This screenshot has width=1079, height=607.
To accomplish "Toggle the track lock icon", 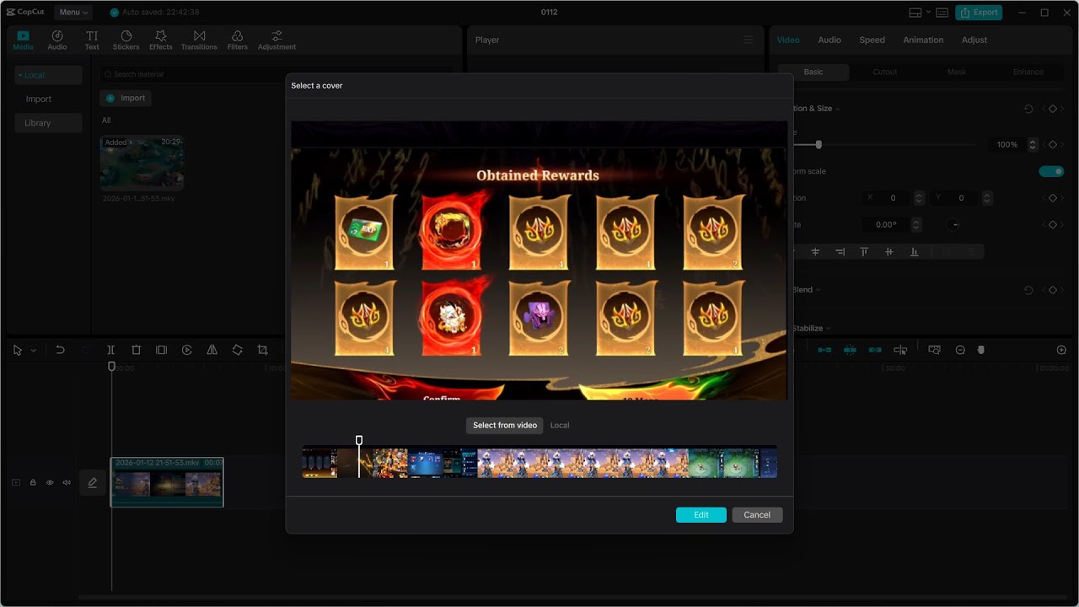I will pyautogui.click(x=33, y=482).
